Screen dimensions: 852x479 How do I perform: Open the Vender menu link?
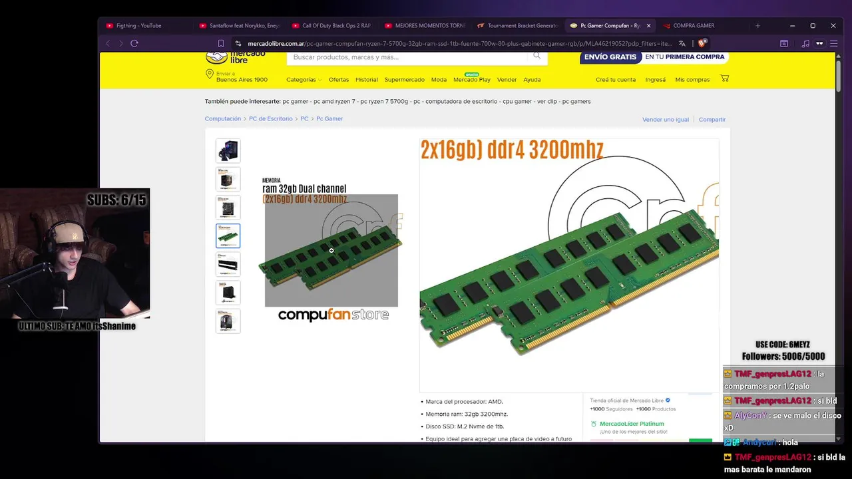507,80
